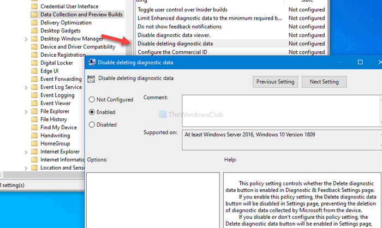Click the policy icon in dialog title bar

click(x=92, y=62)
